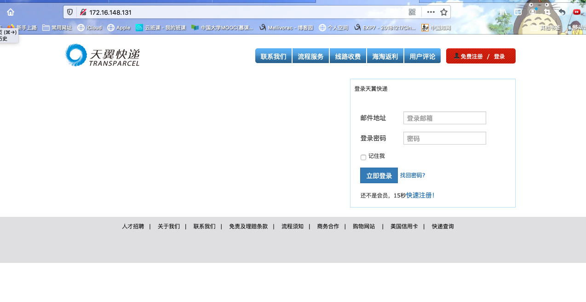
Task: Enable the 记住我 checkbox
Action: [363, 157]
